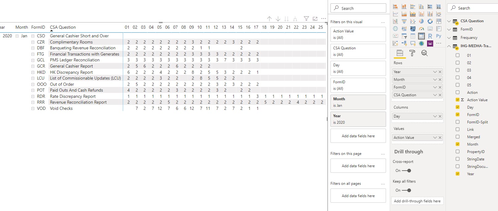Click the visual filter funnel icon
This screenshot has height=211, width=498.
pyautogui.click(x=306, y=19)
